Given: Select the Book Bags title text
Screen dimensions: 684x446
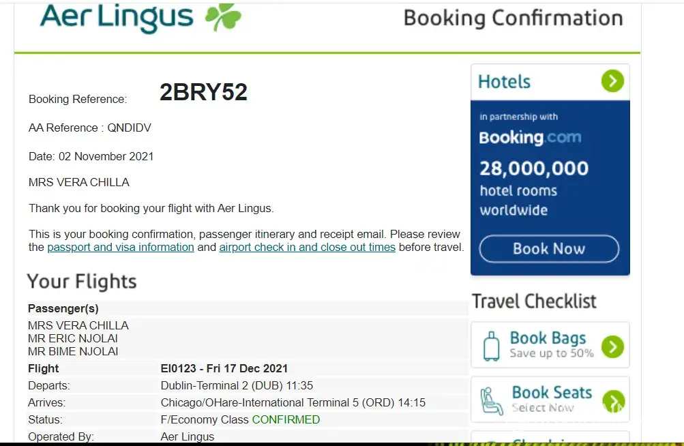Looking at the screenshot, I should click(548, 338).
